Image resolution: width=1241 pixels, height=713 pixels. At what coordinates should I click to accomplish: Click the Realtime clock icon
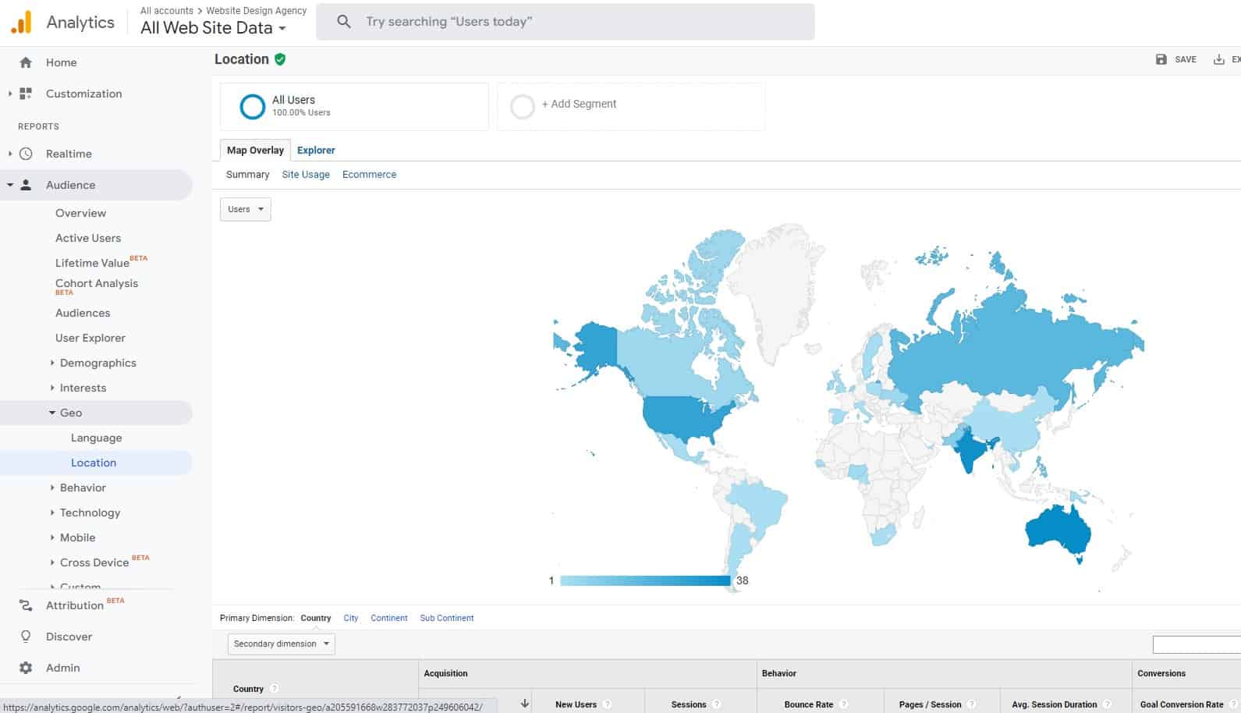click(x=26, y=154)
